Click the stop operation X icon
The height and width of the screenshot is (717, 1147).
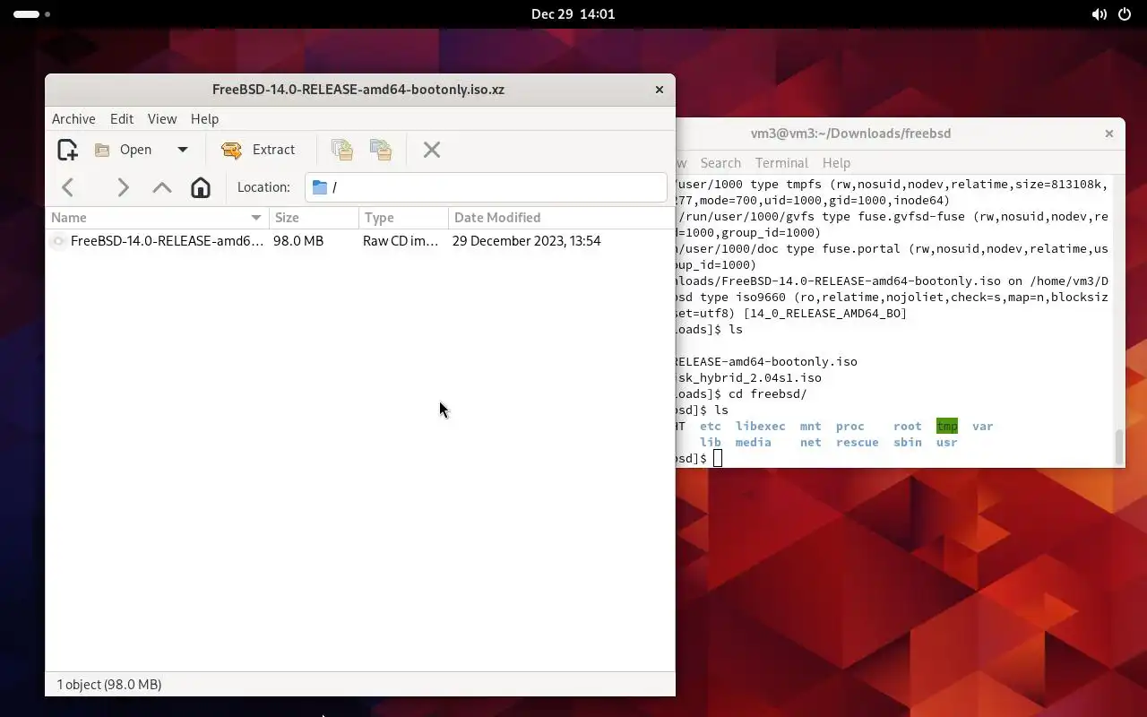[x=432, y=150]
